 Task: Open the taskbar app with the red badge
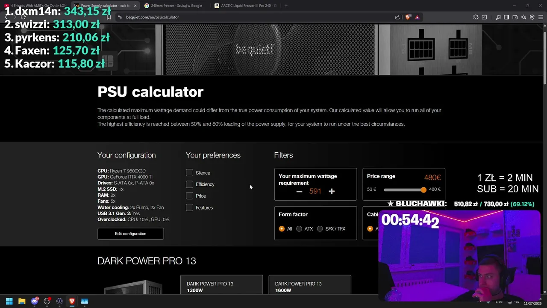tap(47, 301)
